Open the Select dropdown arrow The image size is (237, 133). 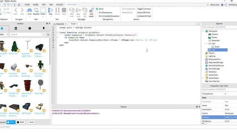pyautogui.click(x=43, y=17)
